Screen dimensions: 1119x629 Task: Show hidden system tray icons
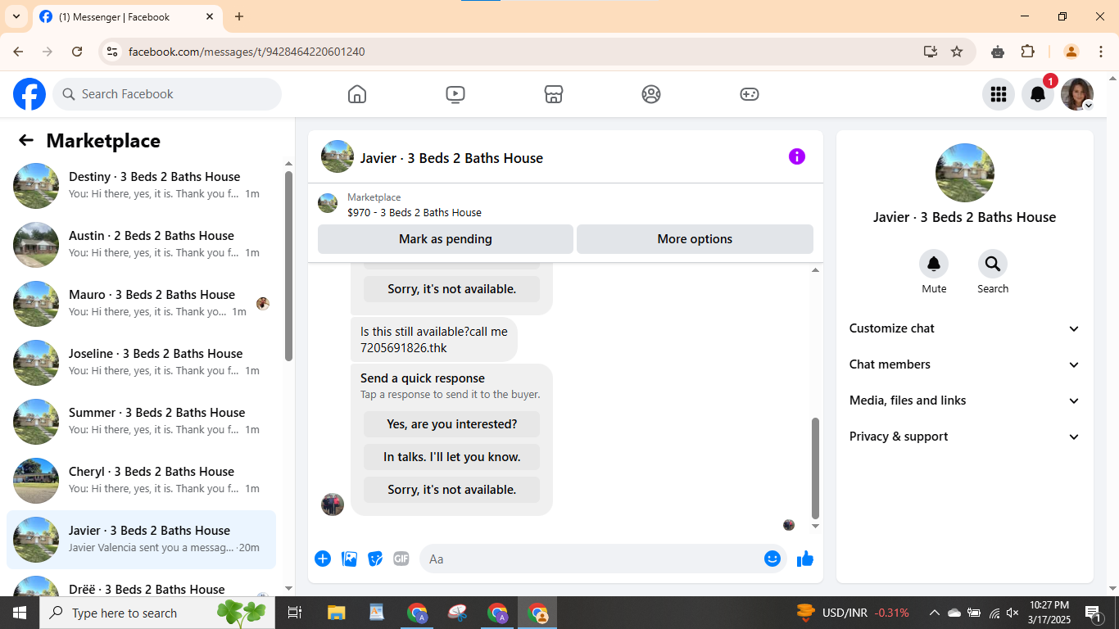[934, 613]
